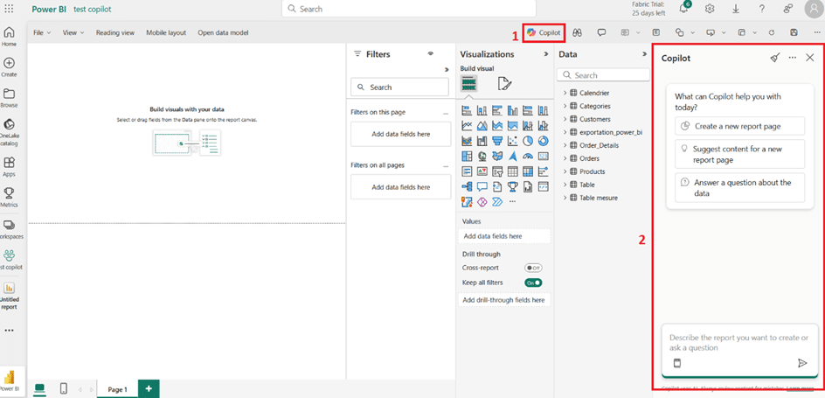Open the notifications bell icon
Screen dimensions: 825x398
[683, 9]
